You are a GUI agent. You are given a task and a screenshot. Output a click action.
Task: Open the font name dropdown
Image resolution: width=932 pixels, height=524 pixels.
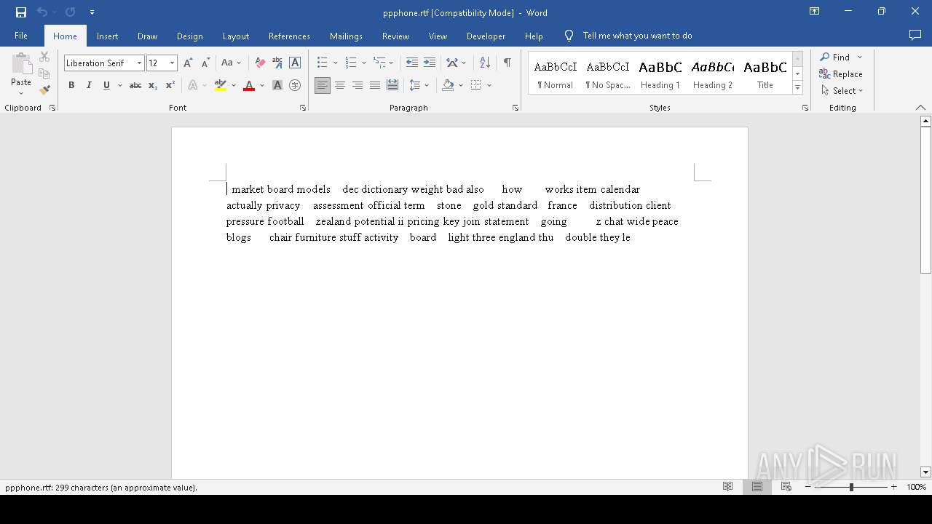[x=139, y=63]
